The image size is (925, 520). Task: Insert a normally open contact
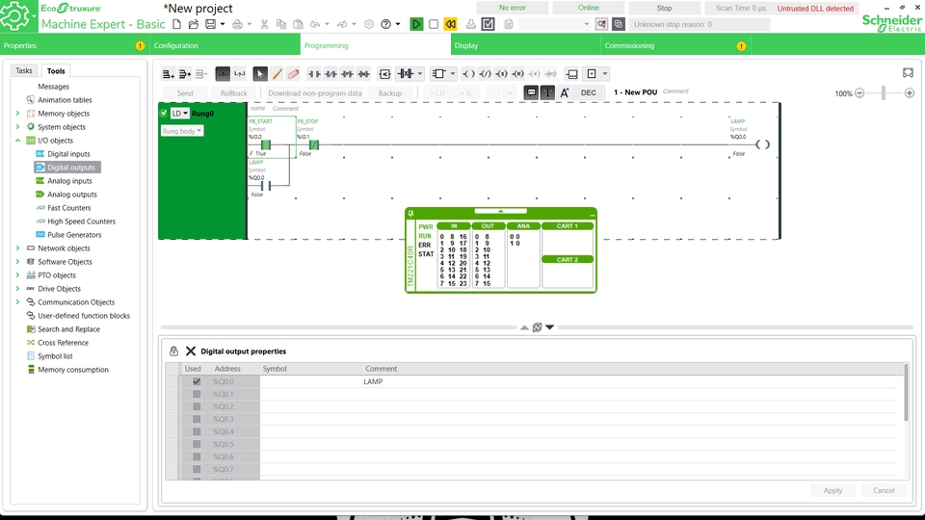314,74
